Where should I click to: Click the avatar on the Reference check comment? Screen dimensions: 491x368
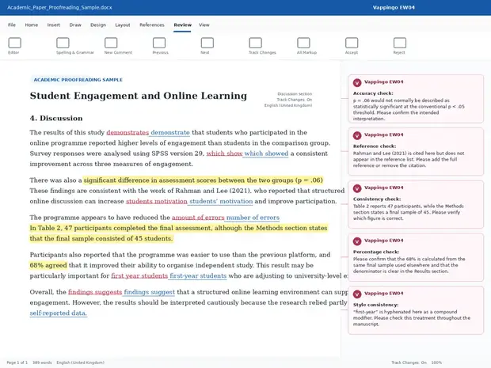[357, 135]
